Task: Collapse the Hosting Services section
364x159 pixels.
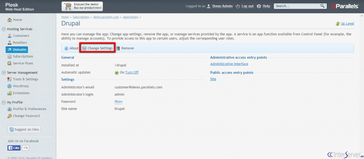Action: pos(4,29)
